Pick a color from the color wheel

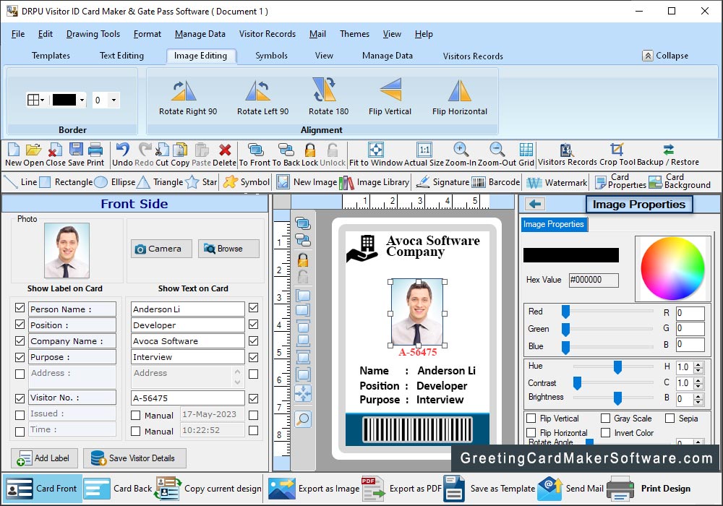(672, 269)
